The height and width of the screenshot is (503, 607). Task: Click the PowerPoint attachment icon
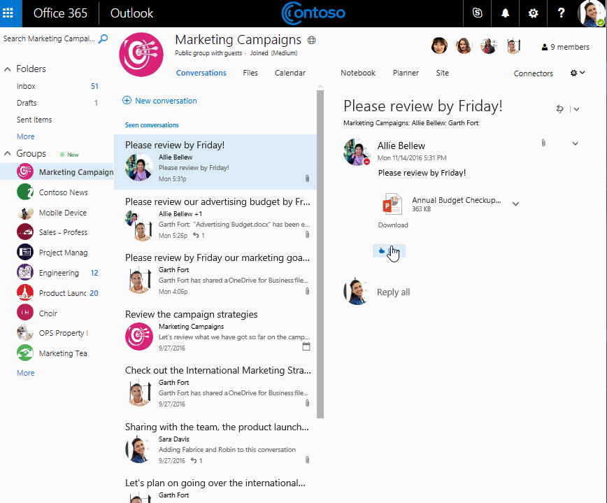click(392, 204)
